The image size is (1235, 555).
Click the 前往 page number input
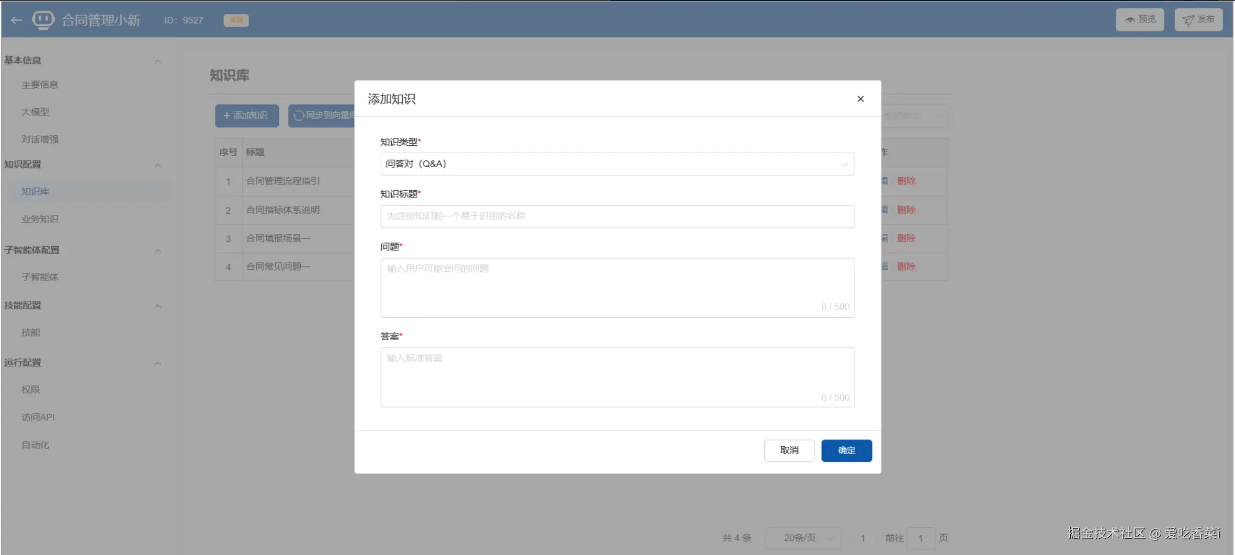921,538
